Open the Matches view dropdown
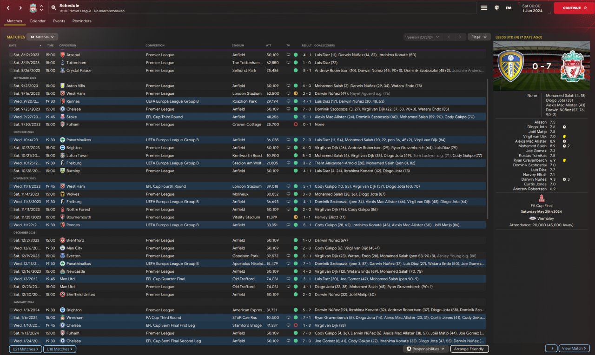 tap(42, 37)
